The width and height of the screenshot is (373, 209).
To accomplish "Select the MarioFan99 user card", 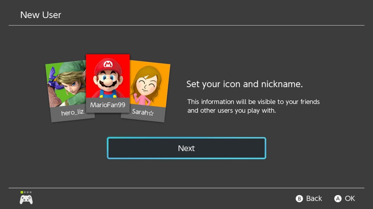I will coord(108,83).
